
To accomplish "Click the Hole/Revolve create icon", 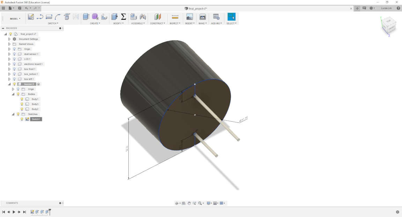I will (x=104, y=17).
